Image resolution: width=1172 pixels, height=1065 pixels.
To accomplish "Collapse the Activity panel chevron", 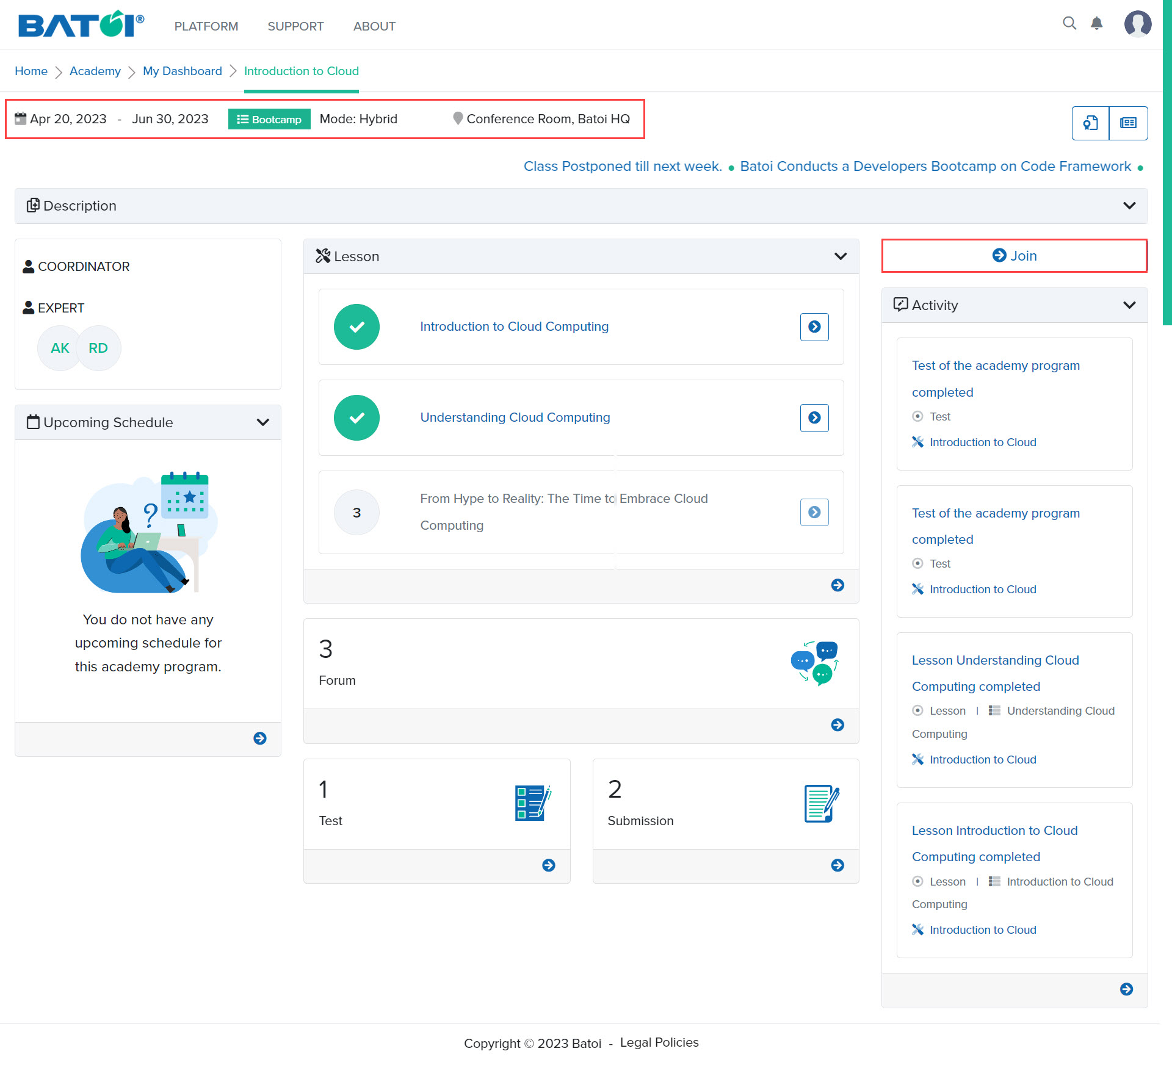I will tap(1129, 305).
